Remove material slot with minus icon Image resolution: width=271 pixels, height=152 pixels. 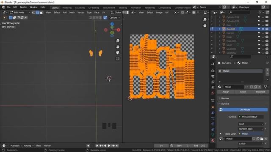point(267,74)
